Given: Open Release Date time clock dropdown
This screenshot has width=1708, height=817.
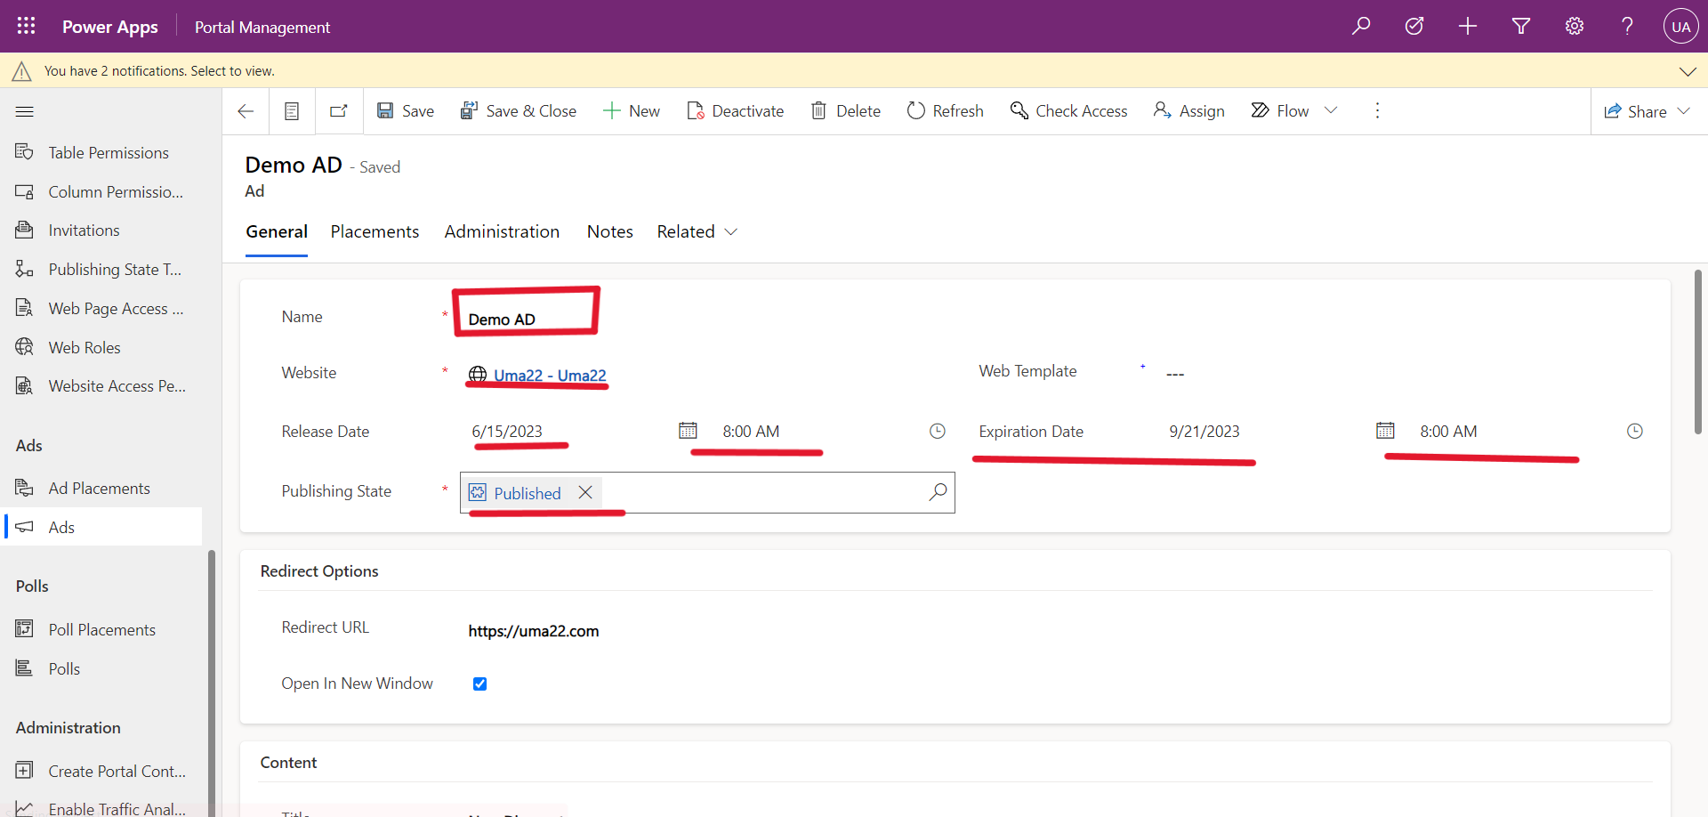Looking at the screenshot, I should 938,431.
